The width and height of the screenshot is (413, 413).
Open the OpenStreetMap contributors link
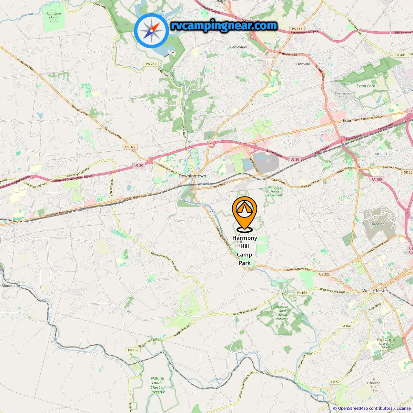coord(365,408)
